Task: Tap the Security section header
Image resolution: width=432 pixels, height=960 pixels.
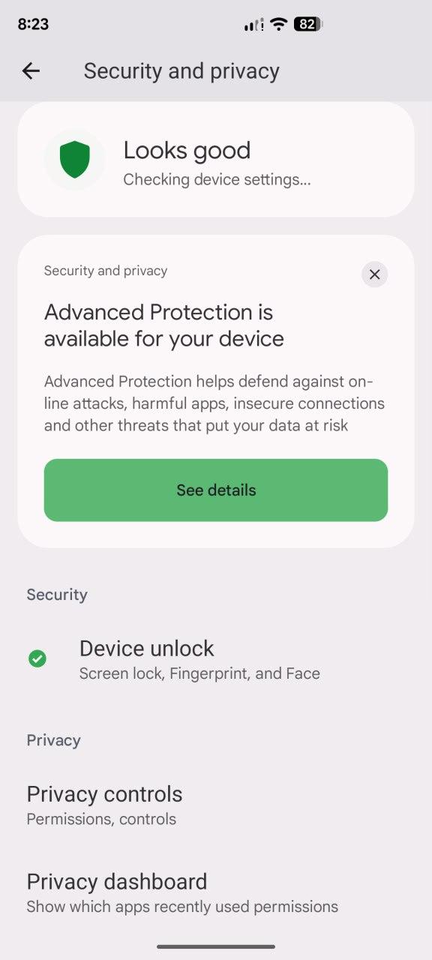Action: [57, 595]
